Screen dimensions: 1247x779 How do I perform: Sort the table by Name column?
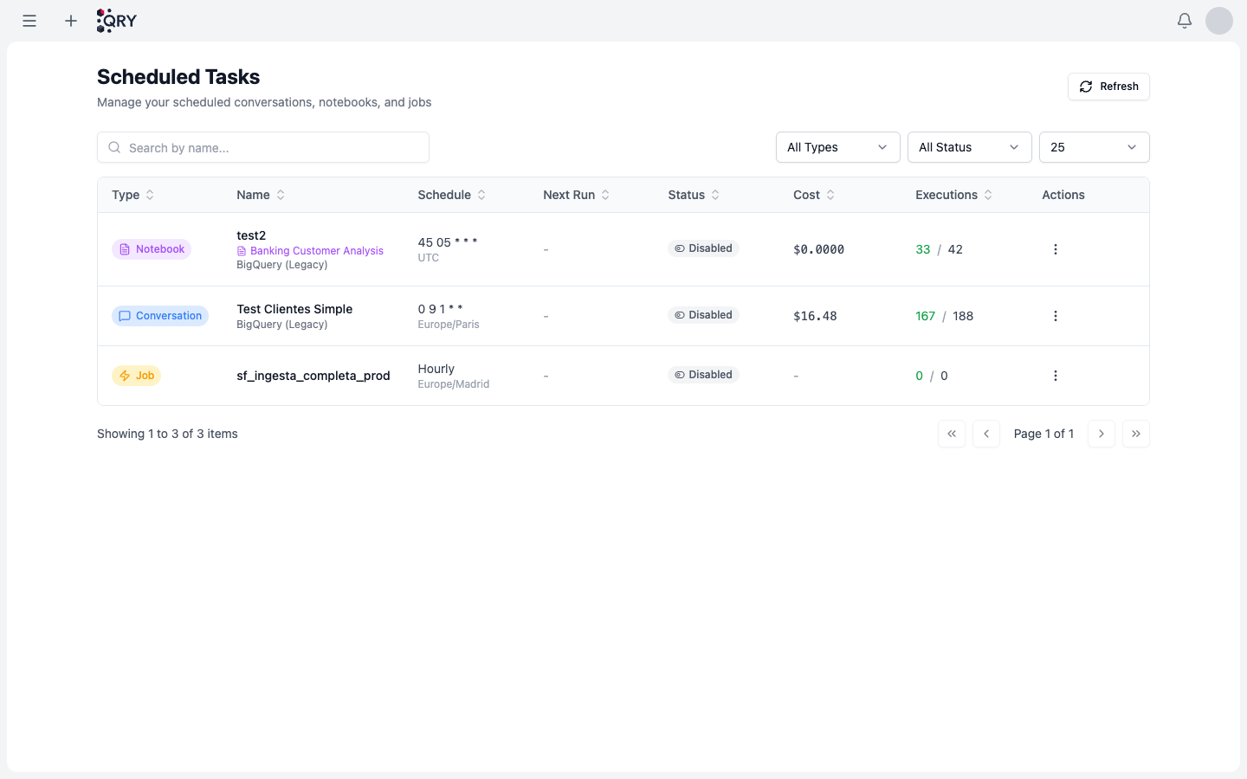click(x=261, y=195)
